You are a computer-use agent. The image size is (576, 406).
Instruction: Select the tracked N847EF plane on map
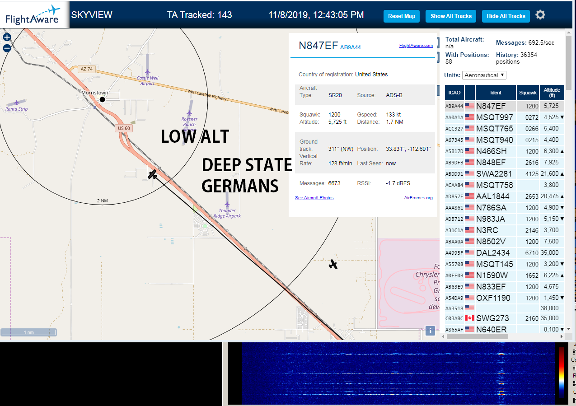pos(153,174)
